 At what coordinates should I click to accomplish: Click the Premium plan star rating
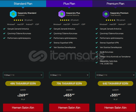[x=110, y=20]
